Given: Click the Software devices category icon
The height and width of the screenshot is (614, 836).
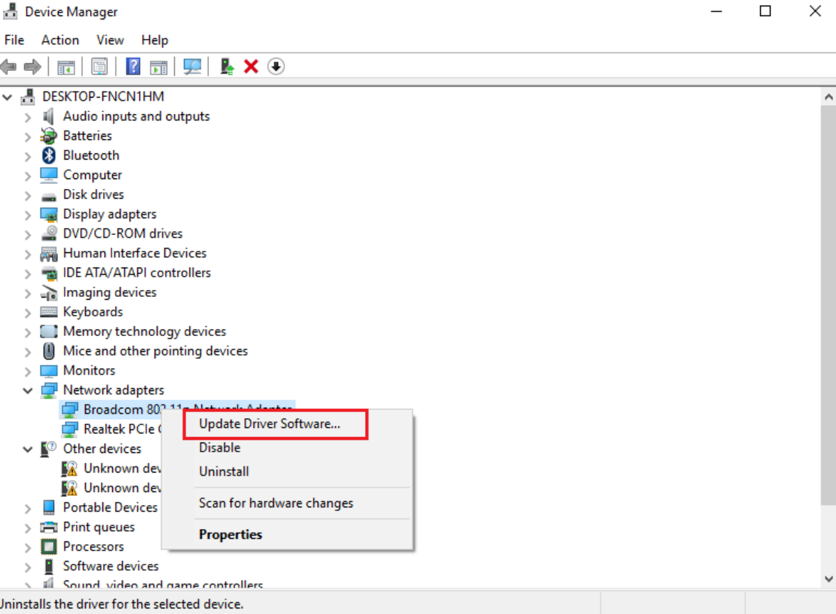Looking at the screenshot, I should tap(49, 566).
